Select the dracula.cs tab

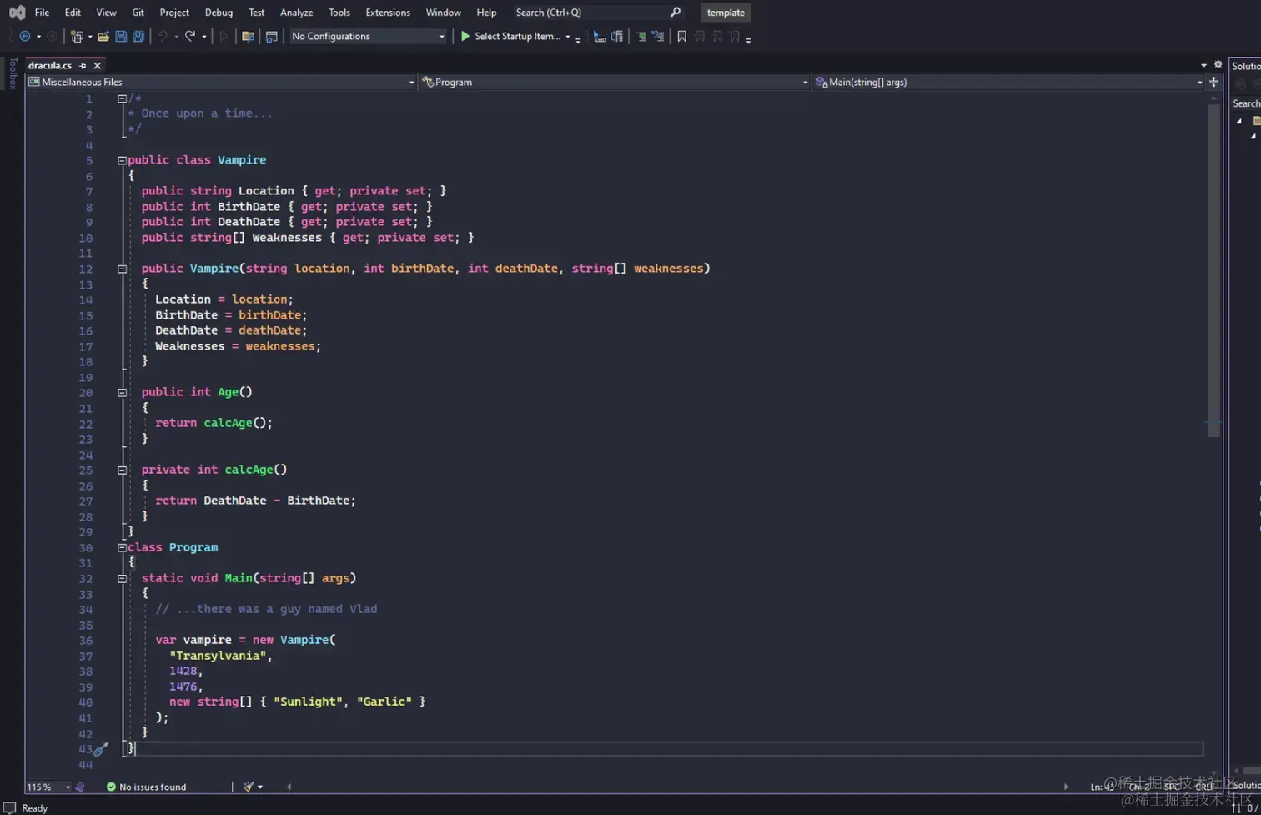[52, 64]
